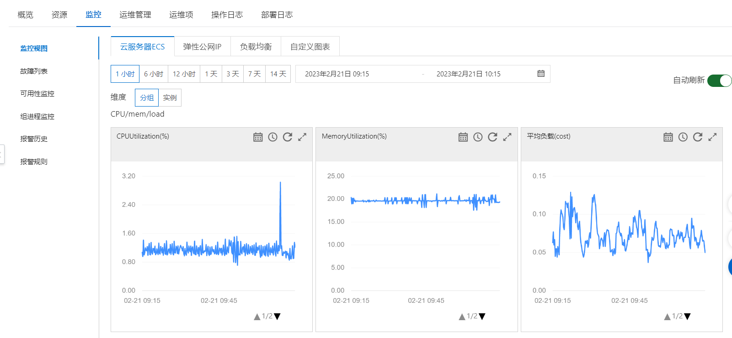Click the sidebar collapse handle at left edge
This screenshot has height=338, width=732.
[x=2, y=154]
